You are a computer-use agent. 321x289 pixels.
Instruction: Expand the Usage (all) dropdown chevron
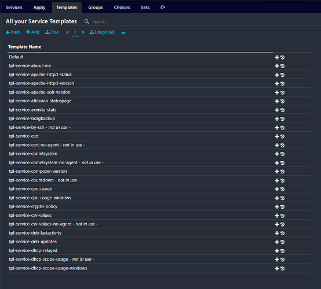click(123, 33)
